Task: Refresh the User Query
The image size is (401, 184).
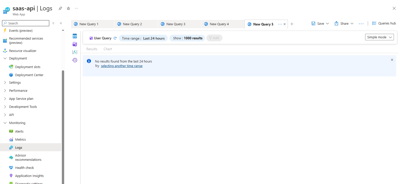Action: [115, 38]
